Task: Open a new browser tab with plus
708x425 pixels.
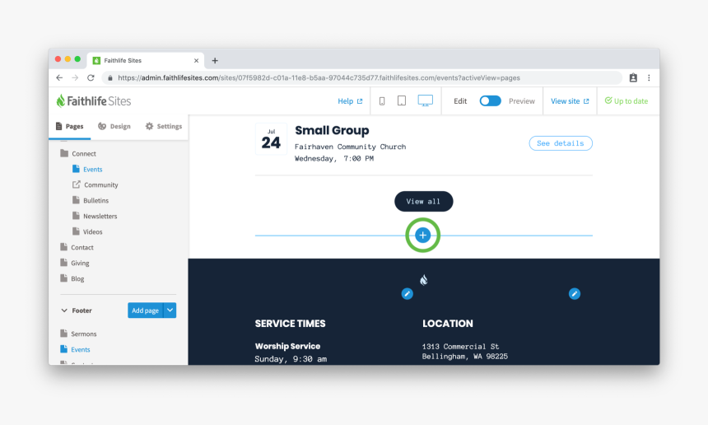Action: coord(215,60)
